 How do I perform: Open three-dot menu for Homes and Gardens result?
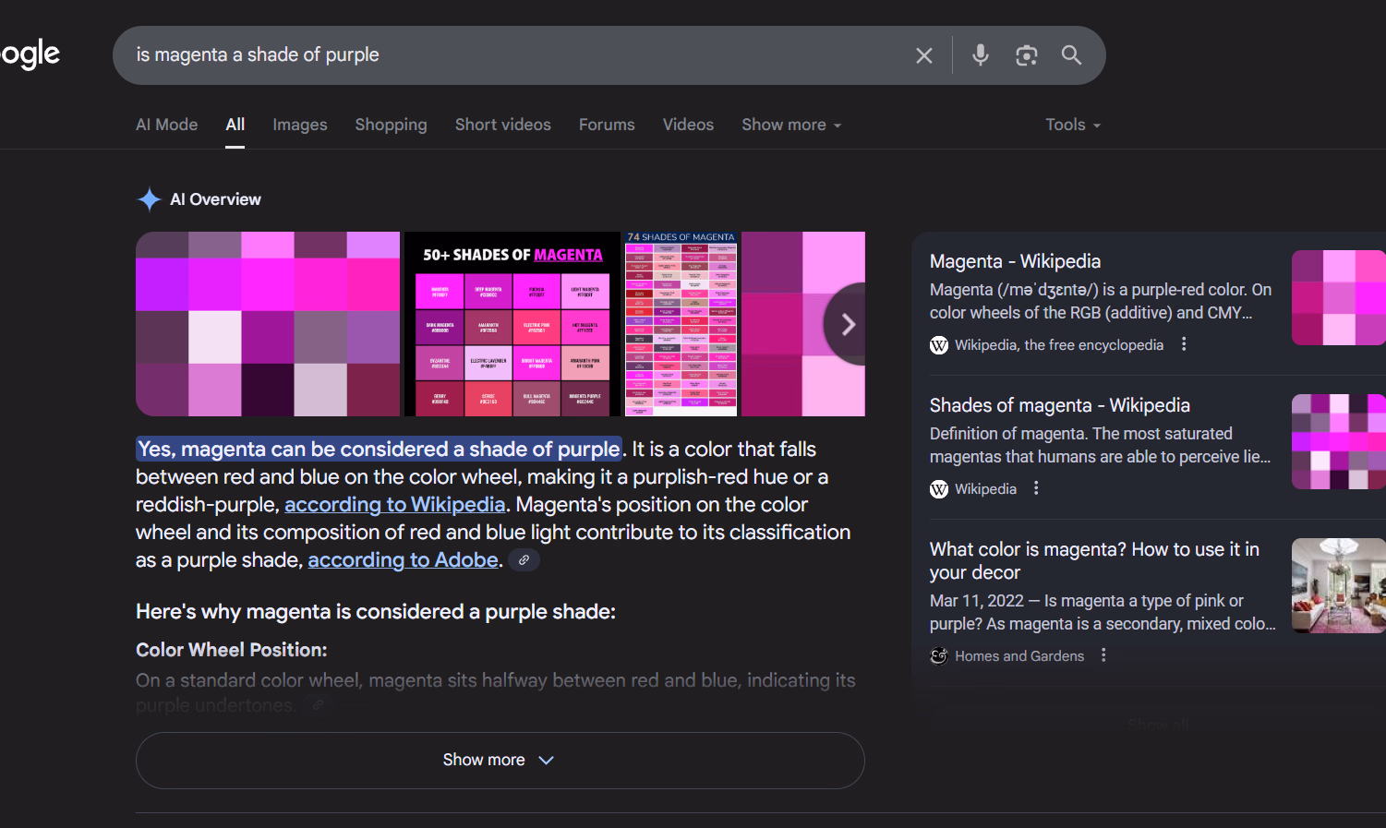[x=1103, y=655]
